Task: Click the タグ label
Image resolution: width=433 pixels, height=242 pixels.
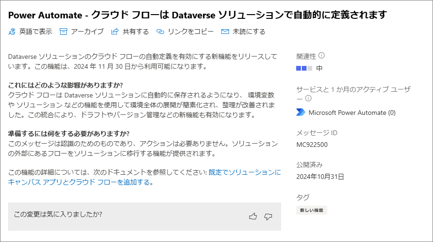Action: click(x=303, y=197)
